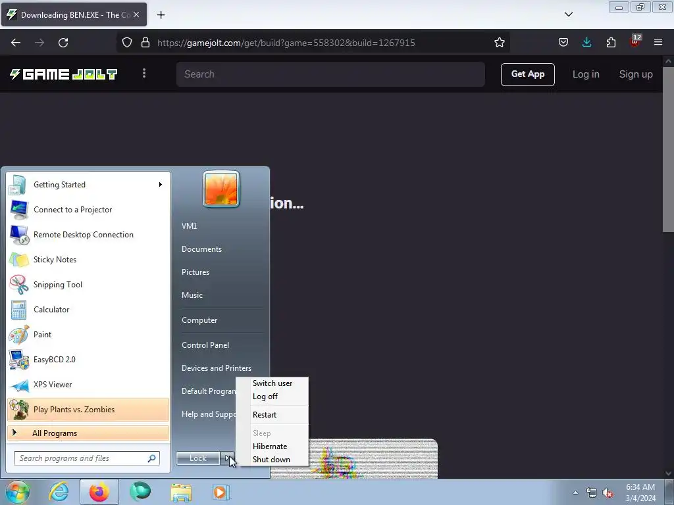Close the Downloading BEN.EXE tab
Viewport: 674px width, 505px height.
tap(136, 14)
